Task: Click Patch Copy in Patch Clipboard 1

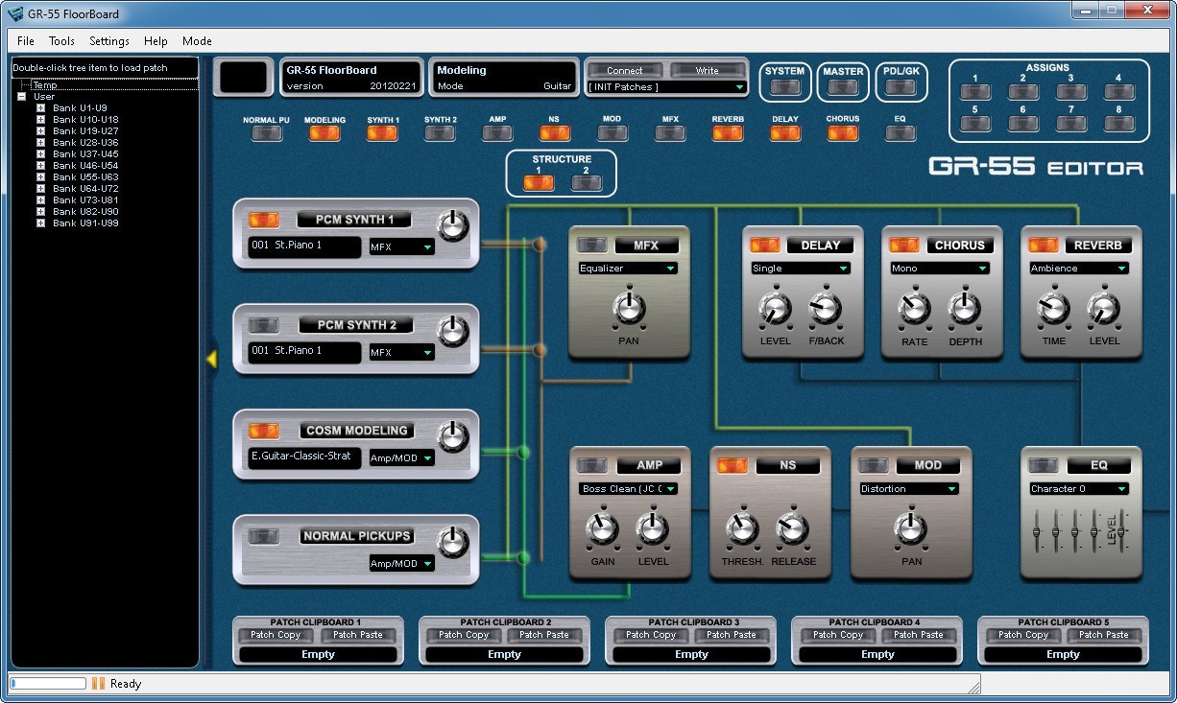Action: click(276, 635)
